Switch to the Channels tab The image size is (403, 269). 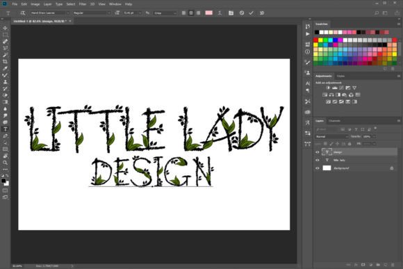tap(334, 121)
